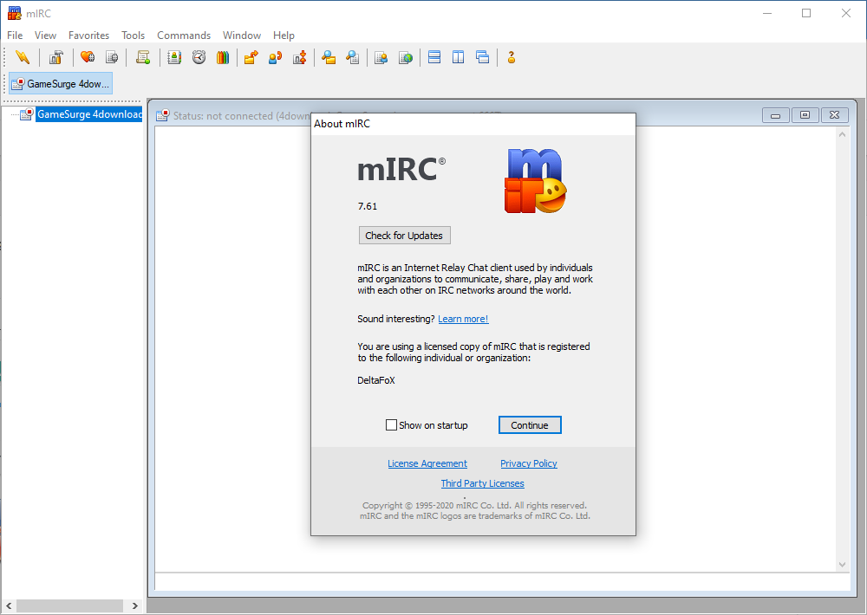Screen dimensions: 867x615
Task: Click the version number 7.61
Action: click(367, 206)
